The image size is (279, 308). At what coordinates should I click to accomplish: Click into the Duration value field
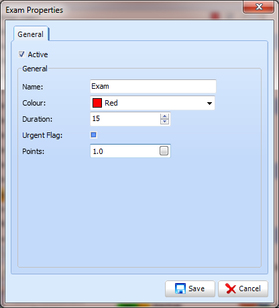point(125,119)
